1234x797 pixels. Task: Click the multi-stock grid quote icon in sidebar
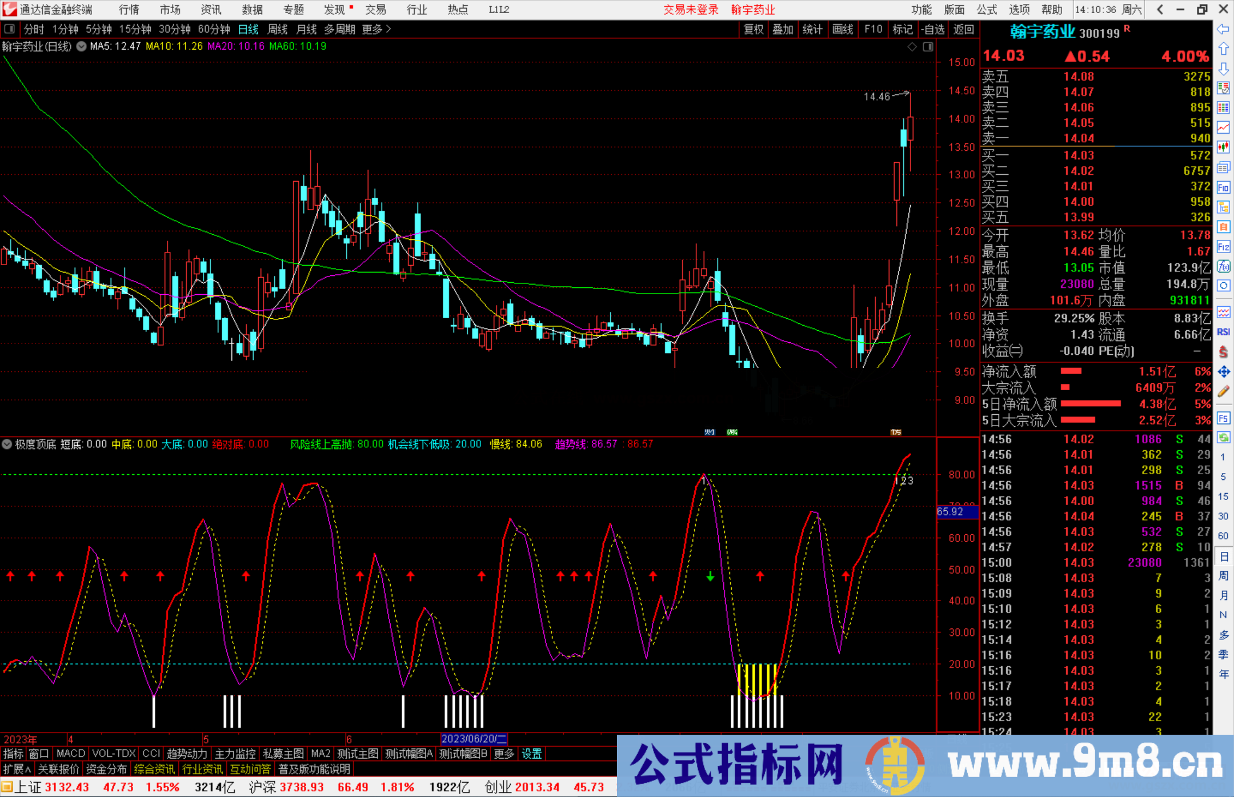[x=1224, y=107]
